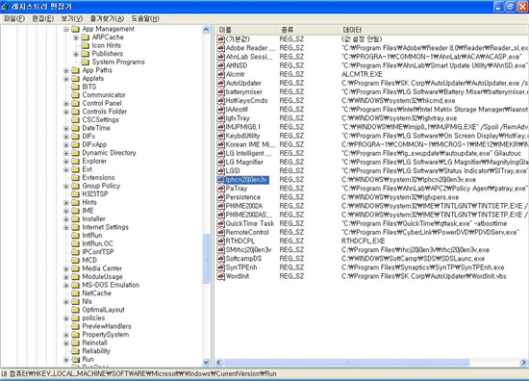The width and height of the screenshot is (529, 381).
Task: Expand the Publishers key
Action: (x=76, y=54)
